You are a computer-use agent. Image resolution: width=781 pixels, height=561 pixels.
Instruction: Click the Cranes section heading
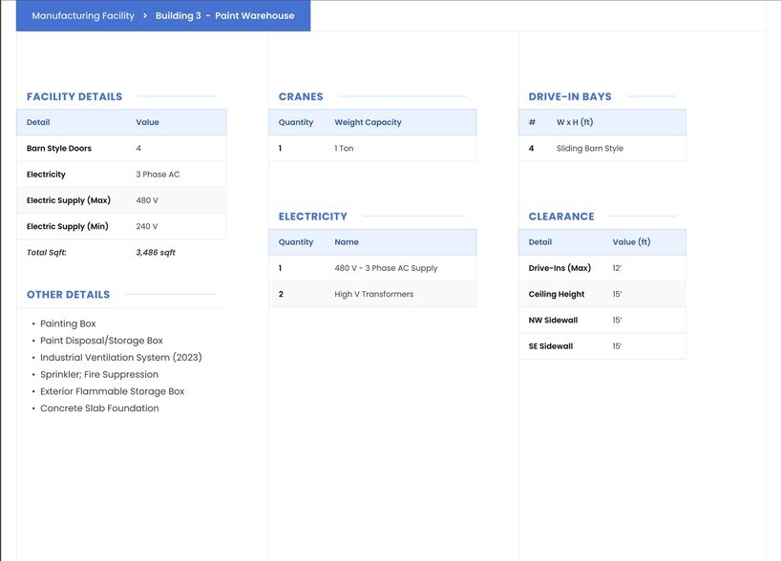coord(301,96)
